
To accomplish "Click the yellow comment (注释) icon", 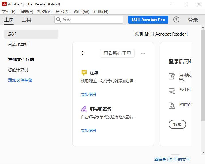I will coord(84,73).
